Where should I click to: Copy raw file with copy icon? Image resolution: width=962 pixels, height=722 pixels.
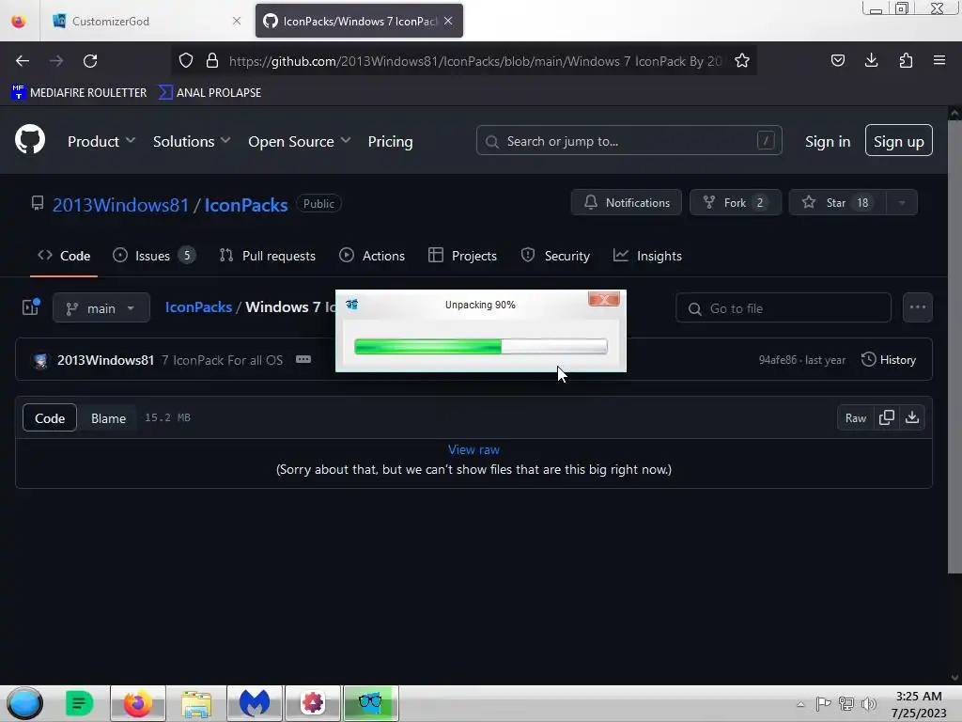coord(887,417)
